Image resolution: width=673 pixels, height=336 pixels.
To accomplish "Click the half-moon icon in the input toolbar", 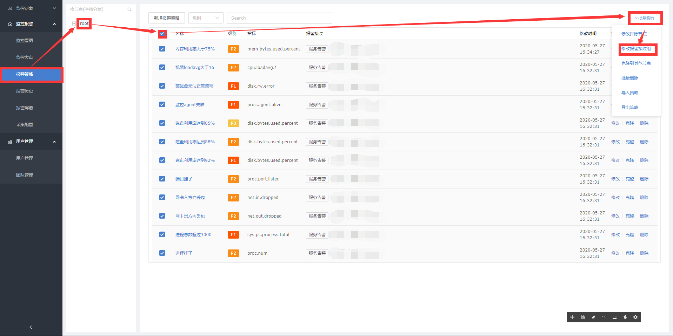I will [593, 317].
